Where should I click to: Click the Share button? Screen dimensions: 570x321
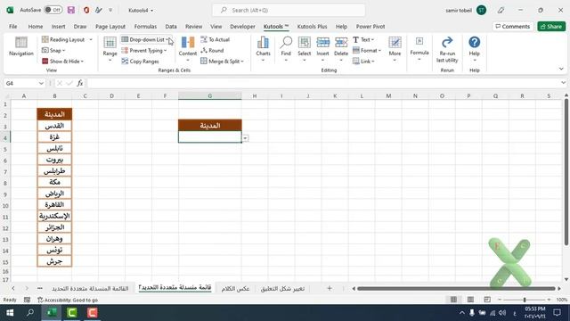(551, 27)
